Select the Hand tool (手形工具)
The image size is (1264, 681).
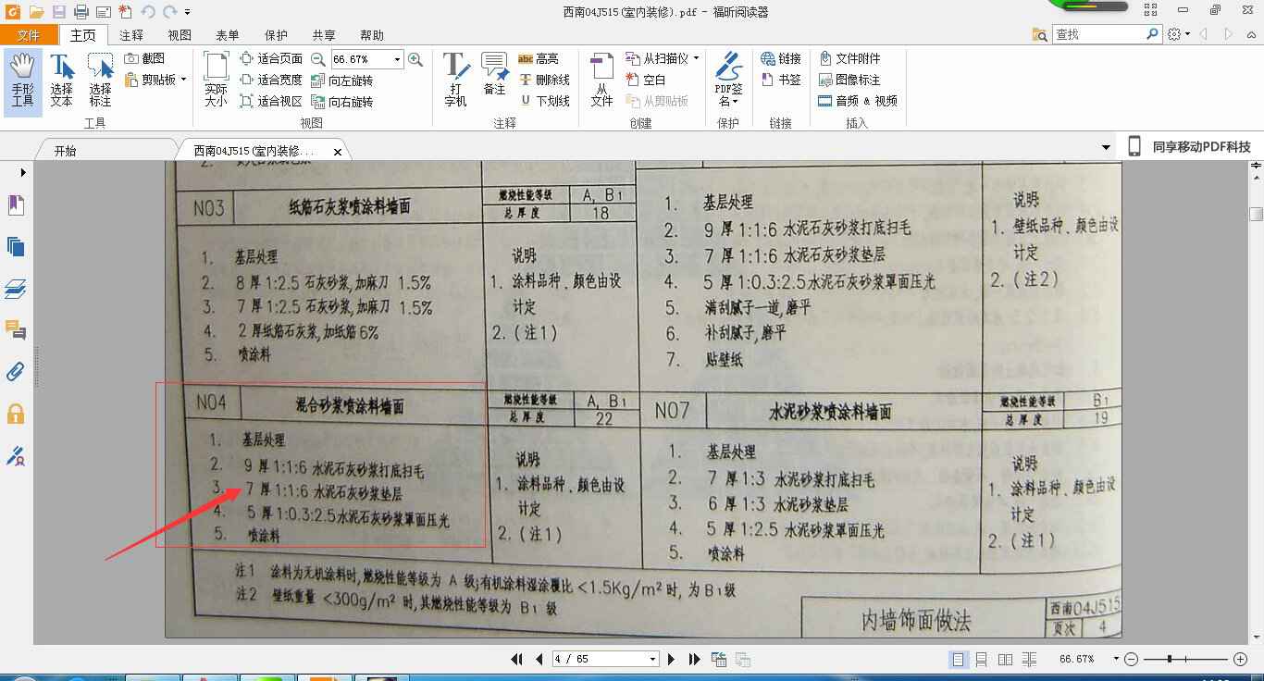point(22,81)
